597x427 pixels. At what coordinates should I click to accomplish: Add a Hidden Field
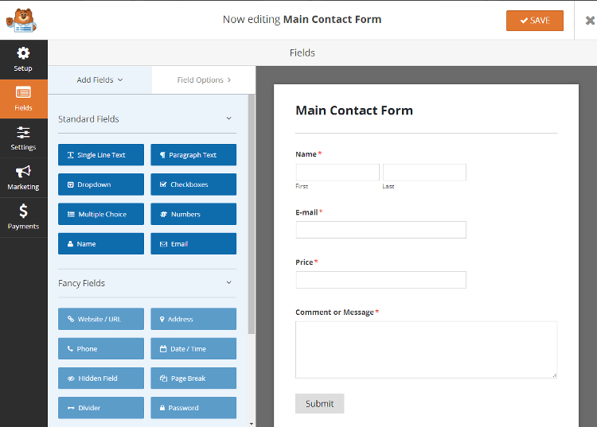click(101, 378)
